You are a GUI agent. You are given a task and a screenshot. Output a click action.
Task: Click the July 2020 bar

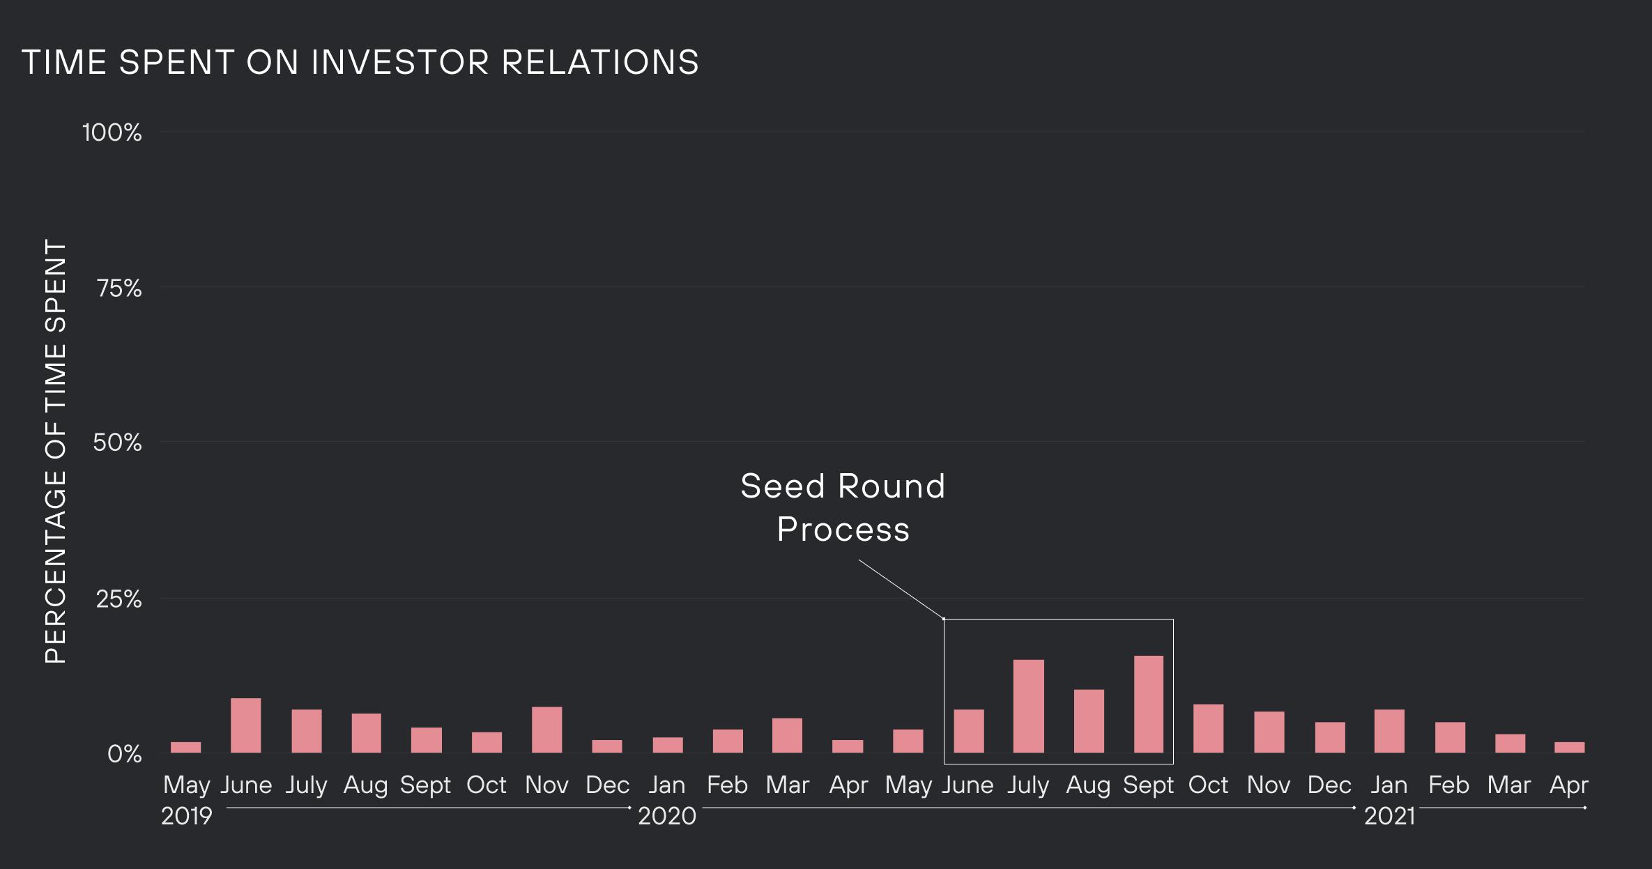(1028, 706)
